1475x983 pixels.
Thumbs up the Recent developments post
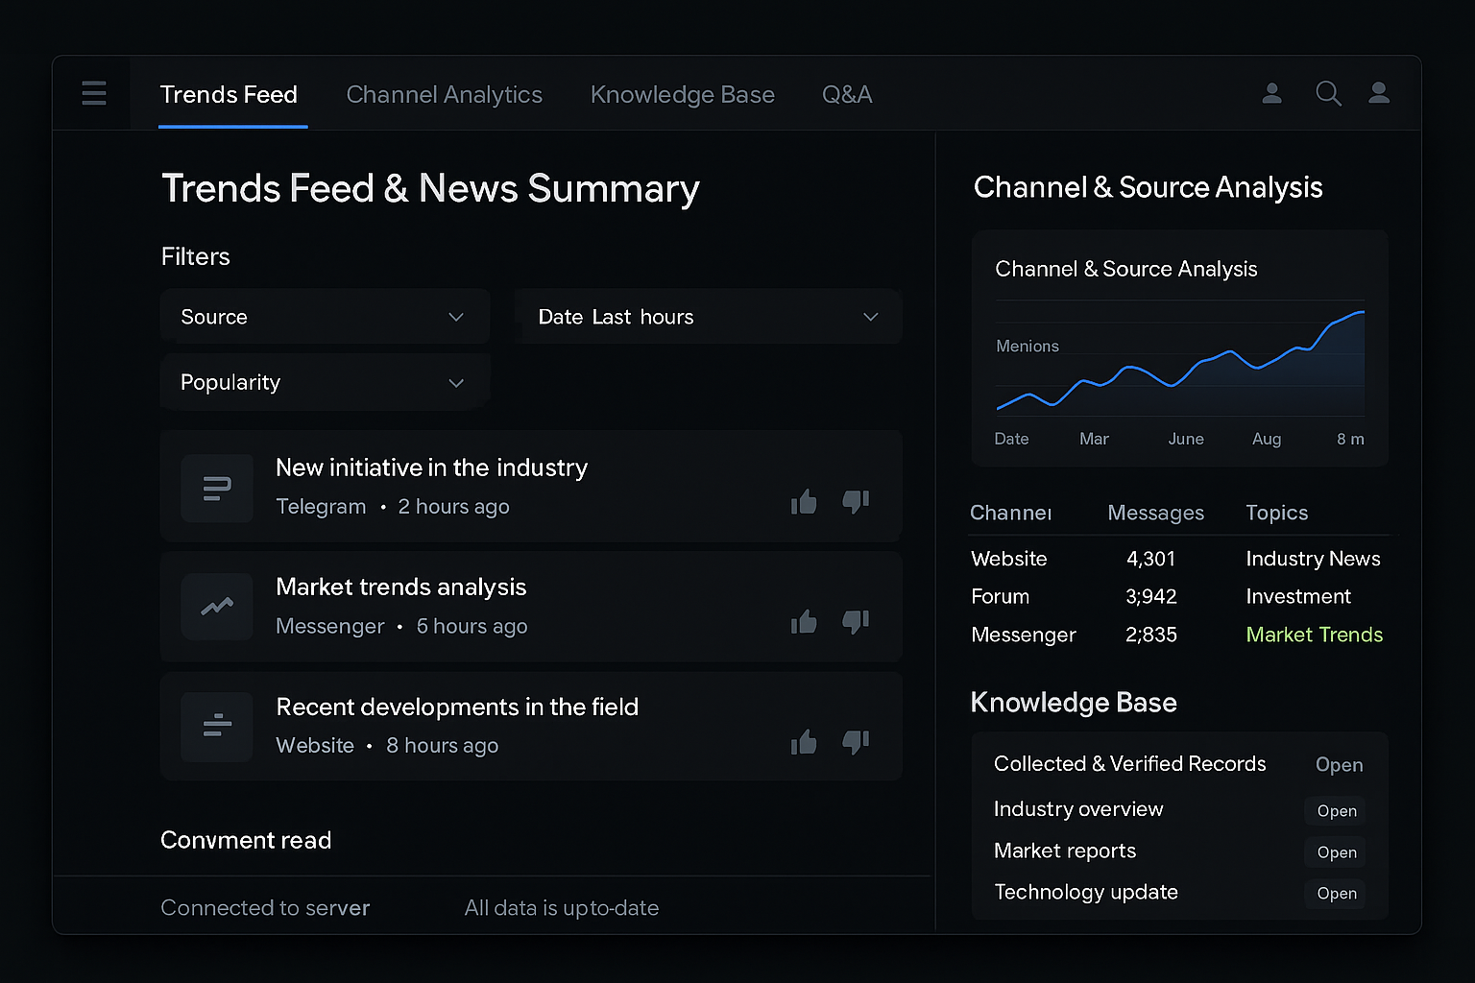[x=804, y=741]
